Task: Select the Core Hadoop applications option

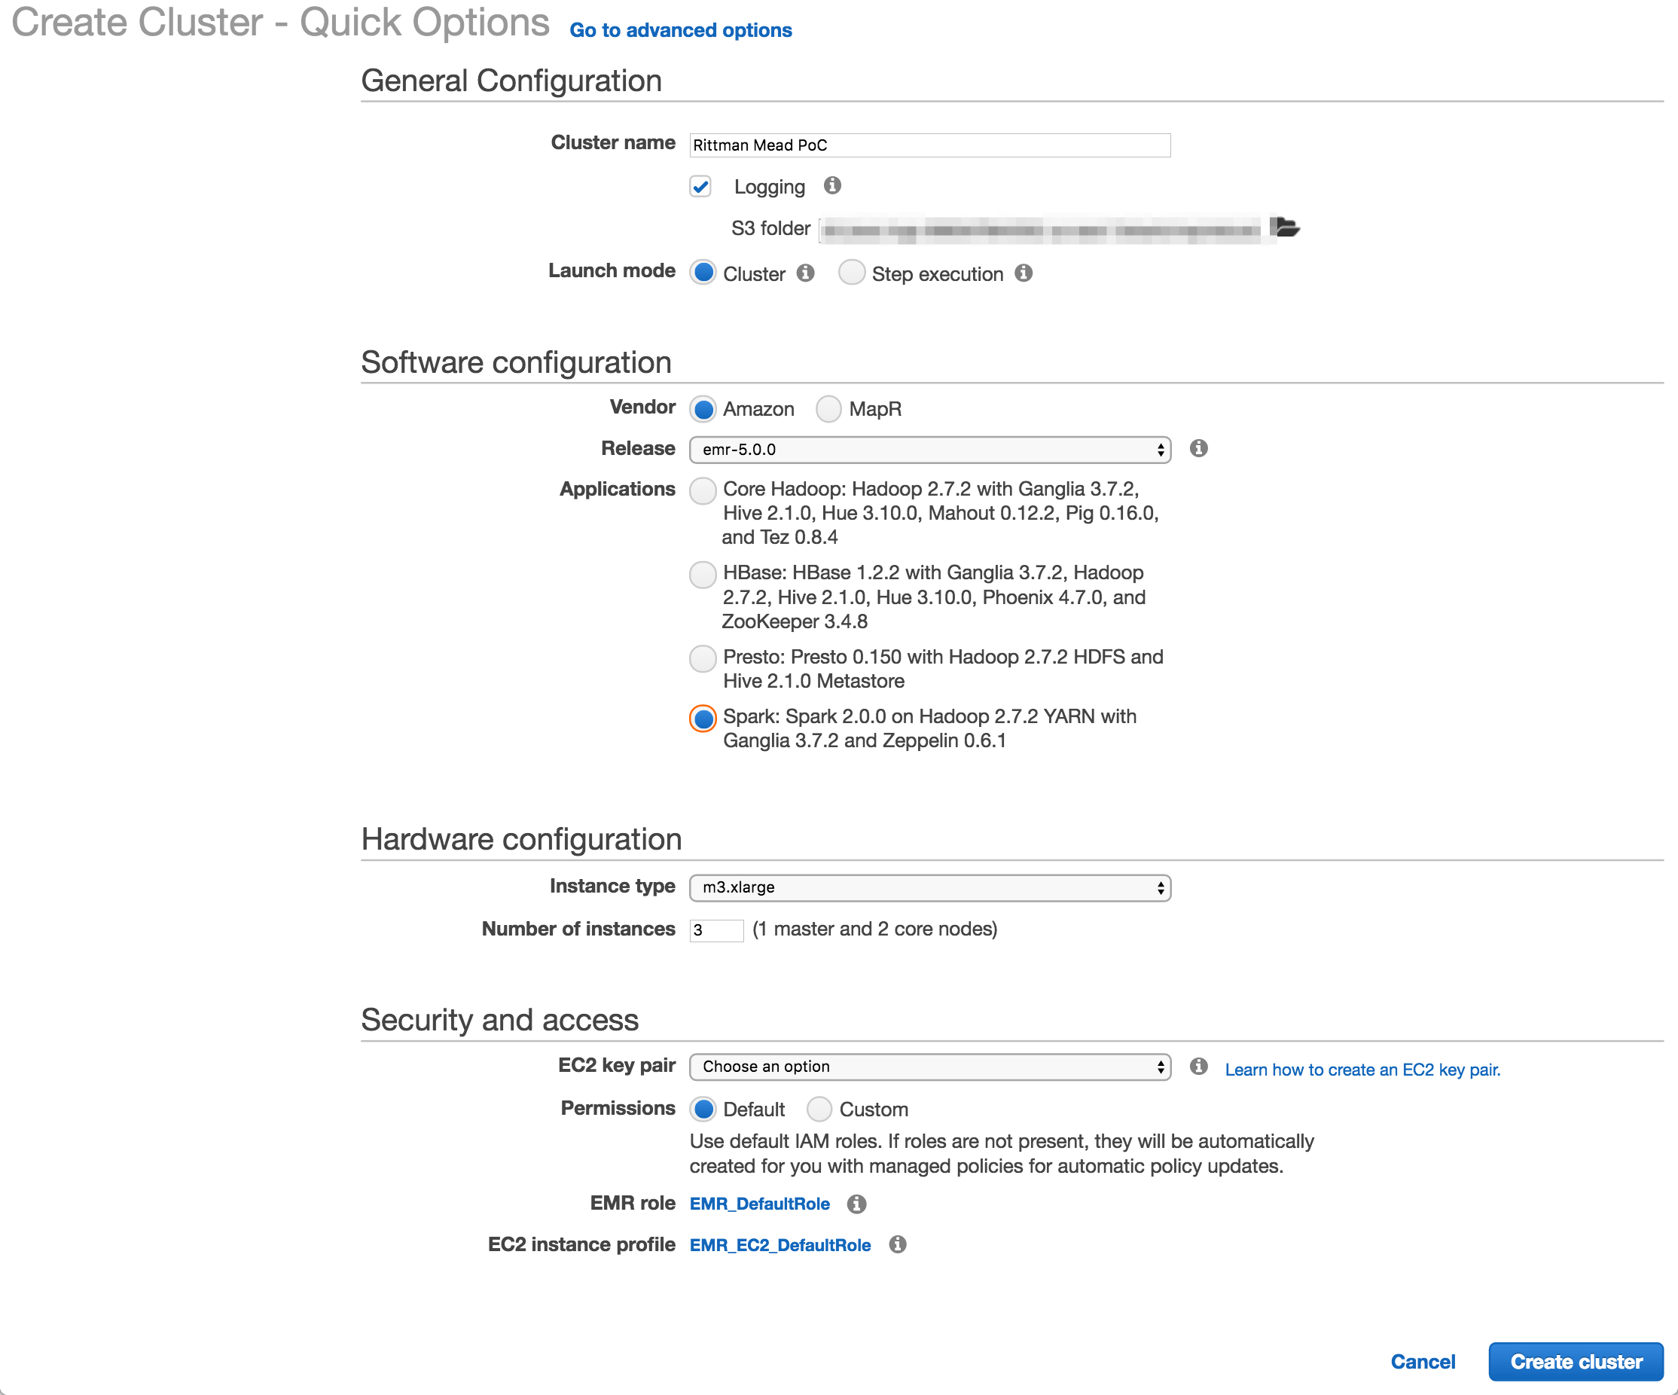Action: 703,490
